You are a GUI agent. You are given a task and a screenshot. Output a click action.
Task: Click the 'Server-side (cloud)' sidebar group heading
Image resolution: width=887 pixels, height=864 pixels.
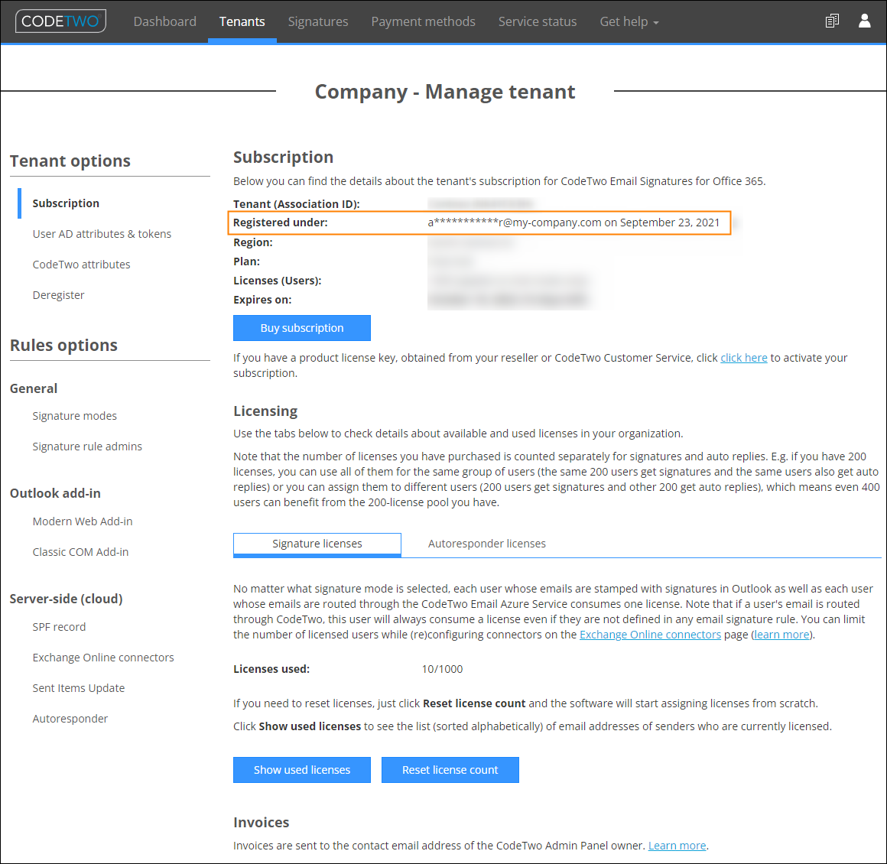(x=67, y=599)
